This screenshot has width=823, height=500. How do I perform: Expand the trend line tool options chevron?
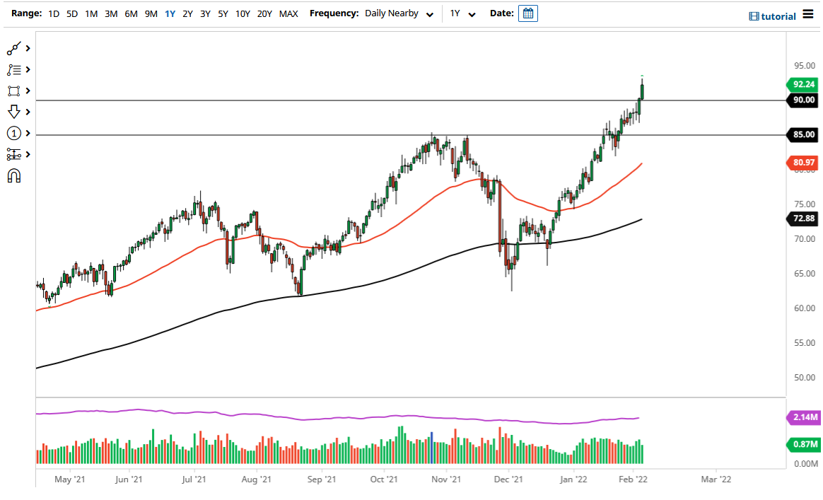(28, 48)
